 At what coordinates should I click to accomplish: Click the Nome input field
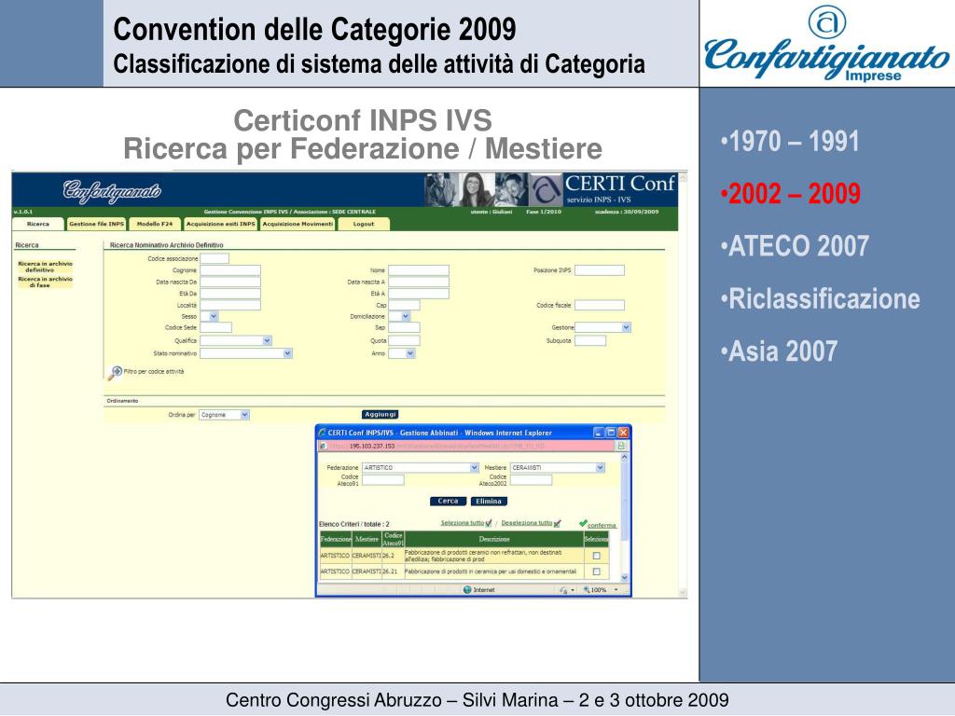[419, 270]
